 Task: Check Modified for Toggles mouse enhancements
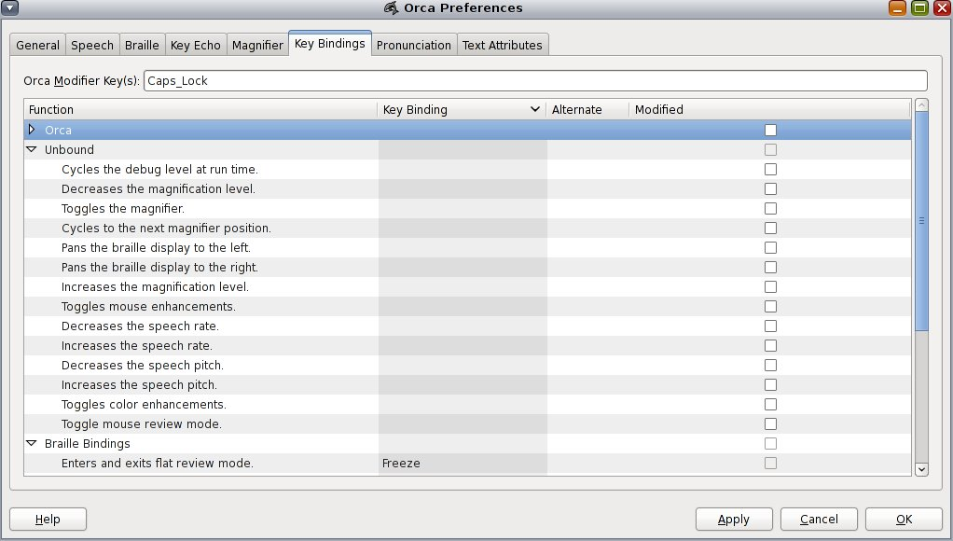click(x=770, y=306)
